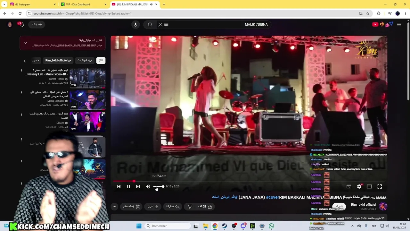Select the الكل filter chip
This screenshot has height=231, width=410.
[101, 60]
